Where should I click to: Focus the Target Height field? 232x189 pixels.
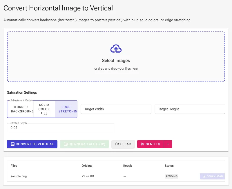[190, 109]
